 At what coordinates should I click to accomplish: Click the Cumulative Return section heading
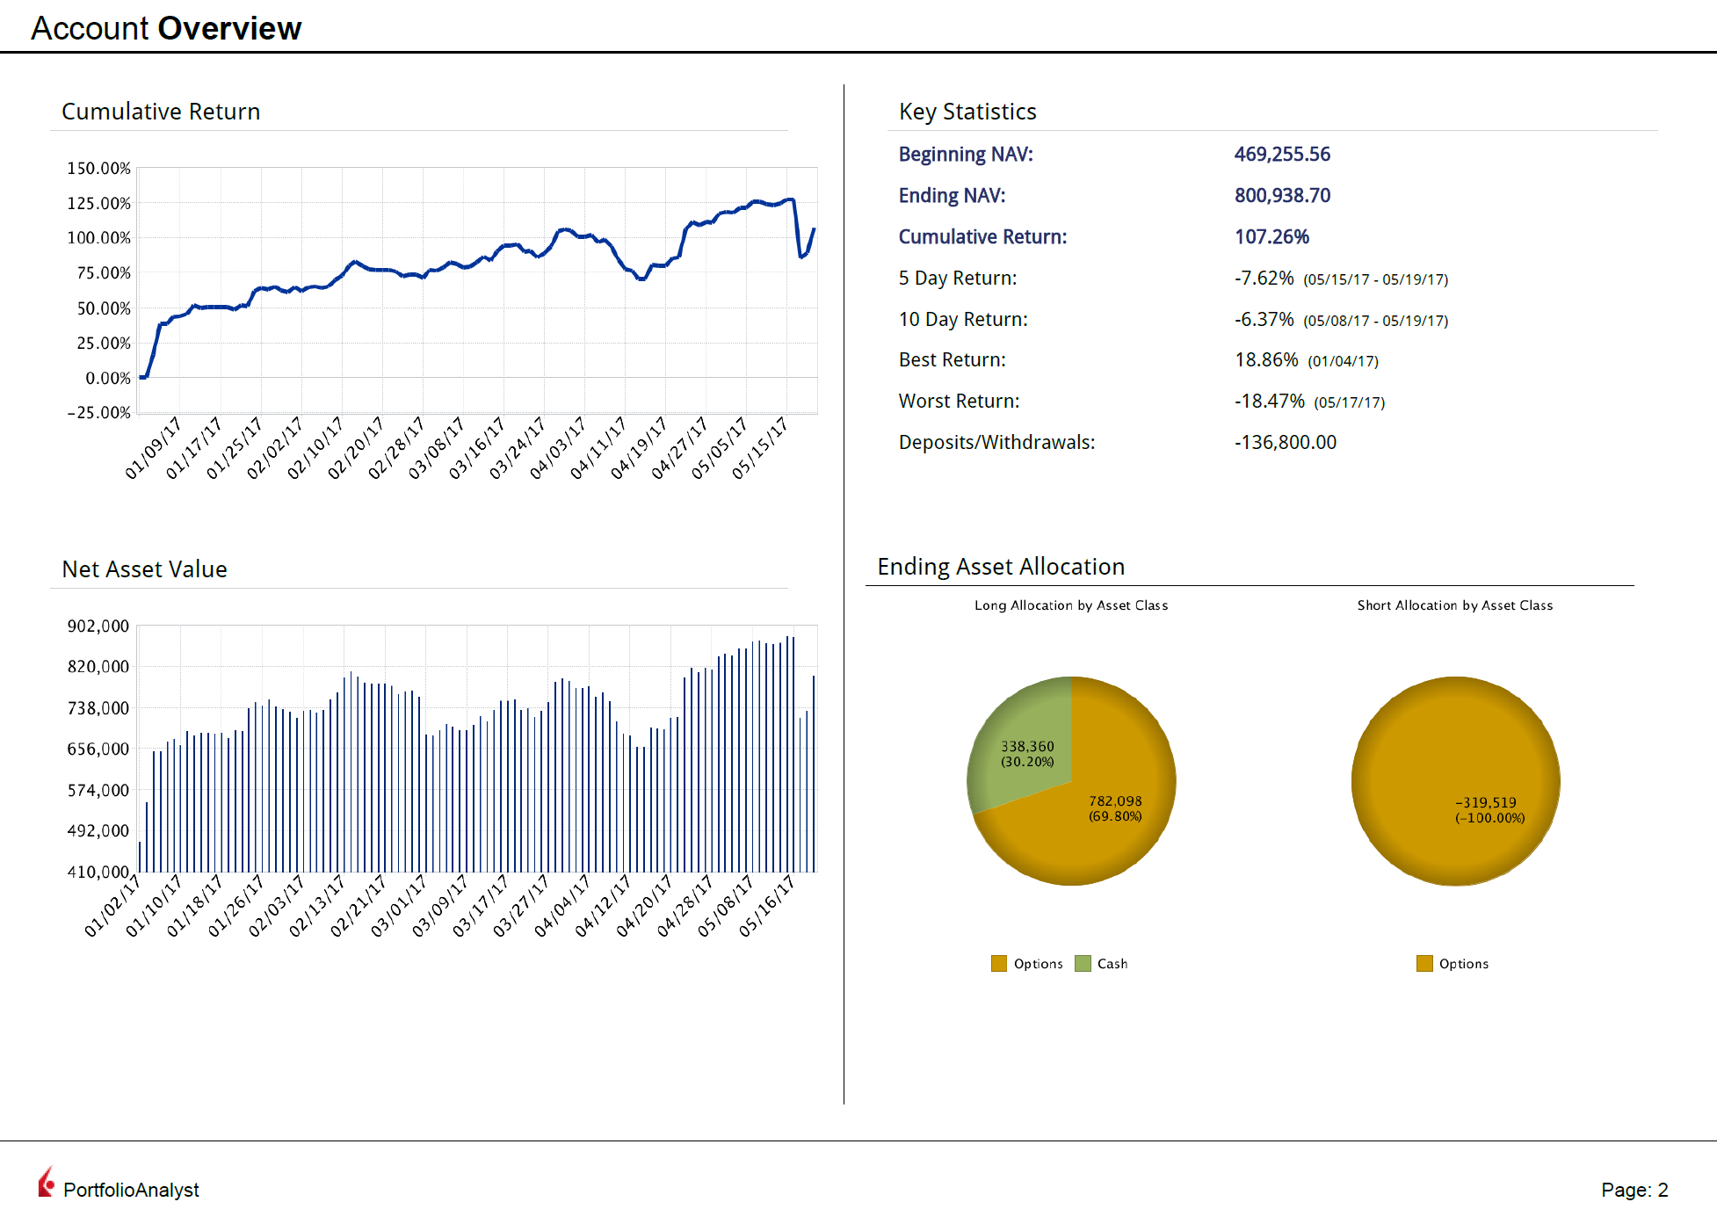(161, 112)
